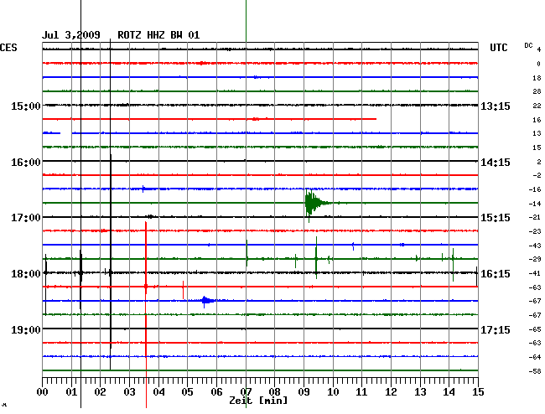The height and width of the screenshot is (414, 545).
Task: Click the gap in the blue trace near minute 01
Action: (66, 133)
